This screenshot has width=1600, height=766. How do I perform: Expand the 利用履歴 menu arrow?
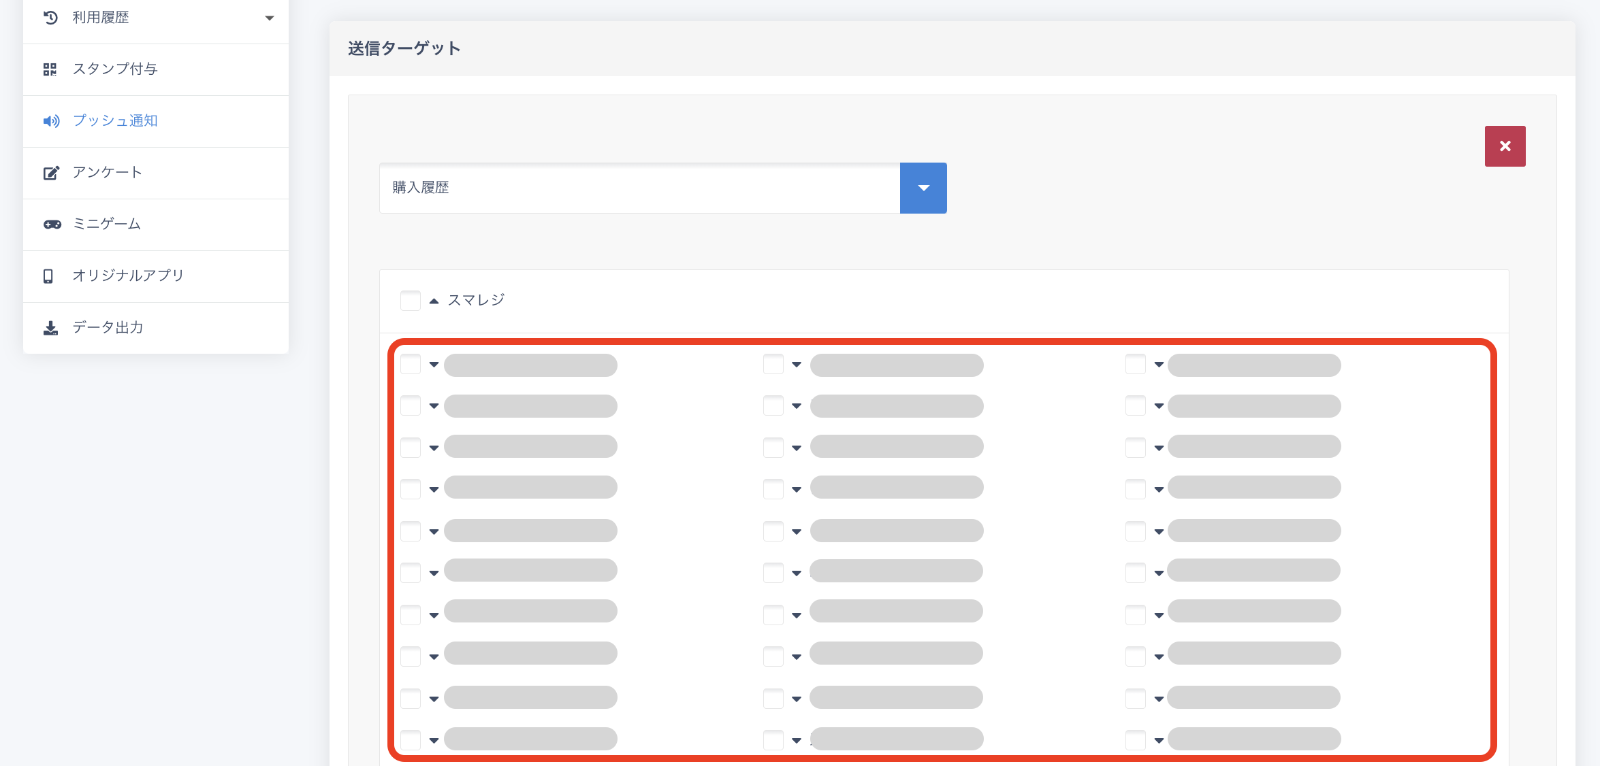(270, 18)
